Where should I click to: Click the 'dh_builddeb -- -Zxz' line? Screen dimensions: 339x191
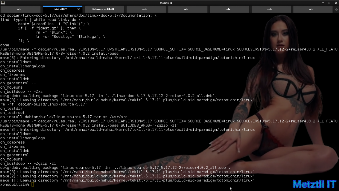pos(21,92)
